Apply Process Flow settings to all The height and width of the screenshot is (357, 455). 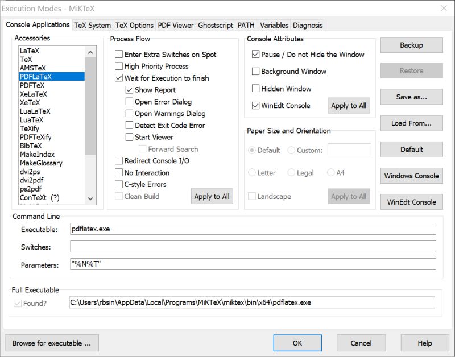pos(212,196)
